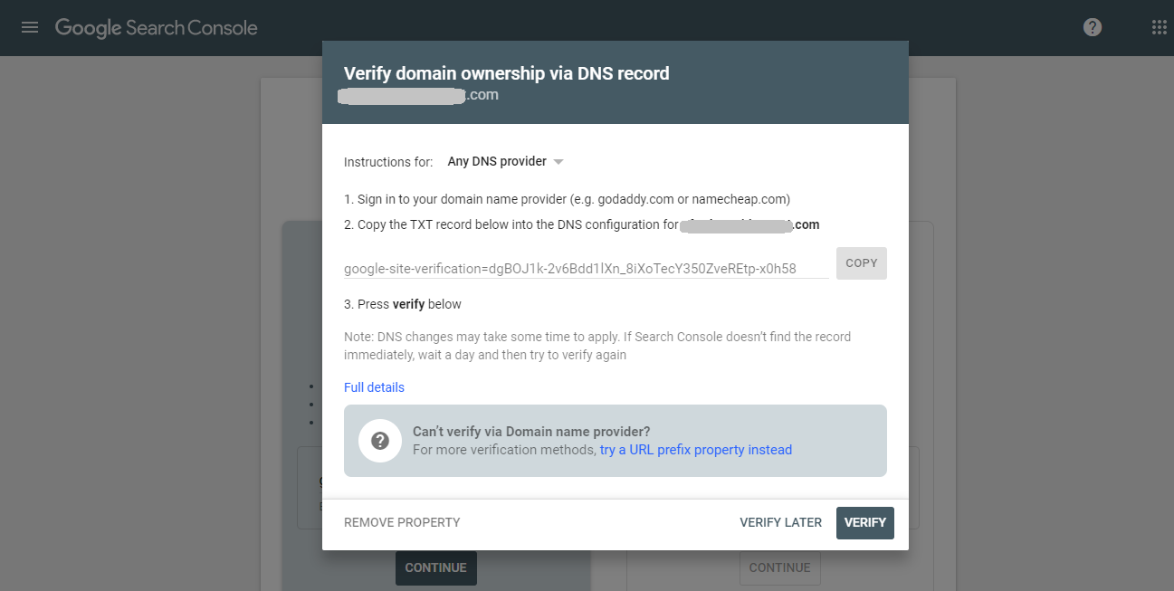Choose VERIFY LATER

pyautogui.click(x=780, y=522)
